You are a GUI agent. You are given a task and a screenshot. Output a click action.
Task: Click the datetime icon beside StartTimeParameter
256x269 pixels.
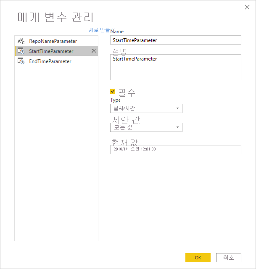pyautogui.click(x=21, y=51)
